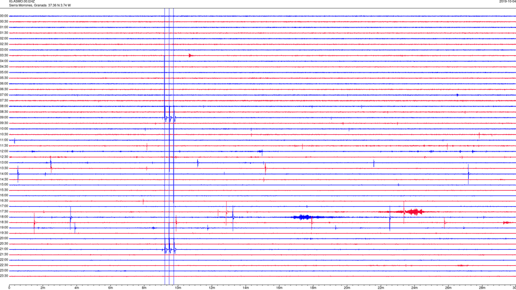Image resolution: width=516 pixels, height=290 pixels.
Task: Select the 06:30 time row label
Action: 4,89
